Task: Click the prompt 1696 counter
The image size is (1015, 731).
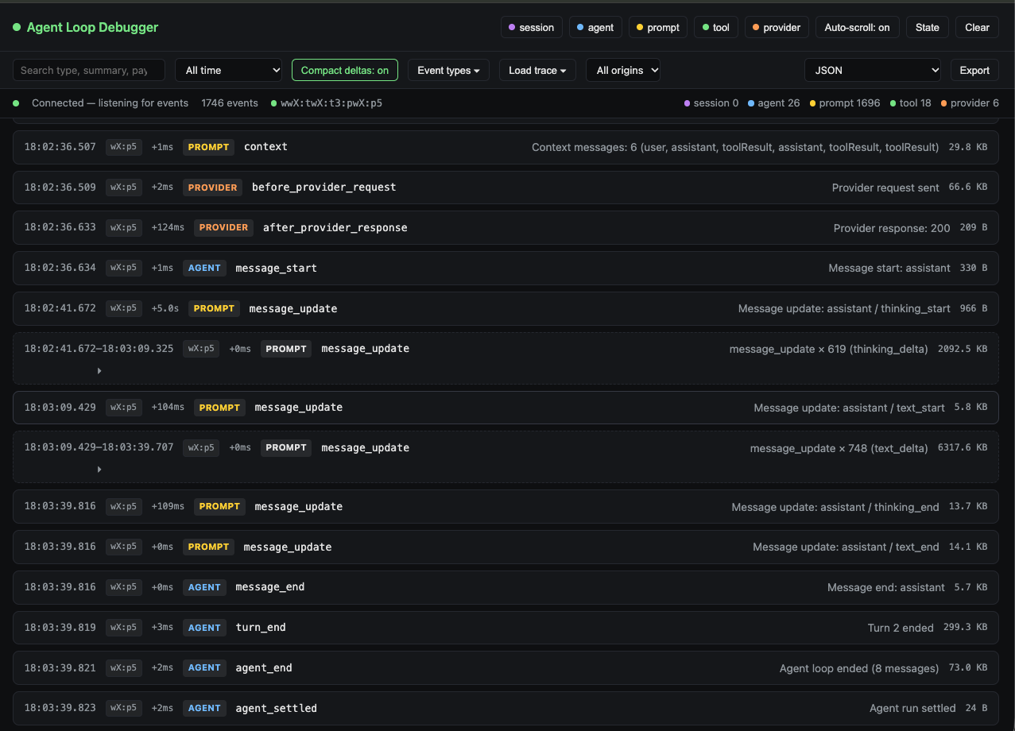Action: [x=845, y=103]
